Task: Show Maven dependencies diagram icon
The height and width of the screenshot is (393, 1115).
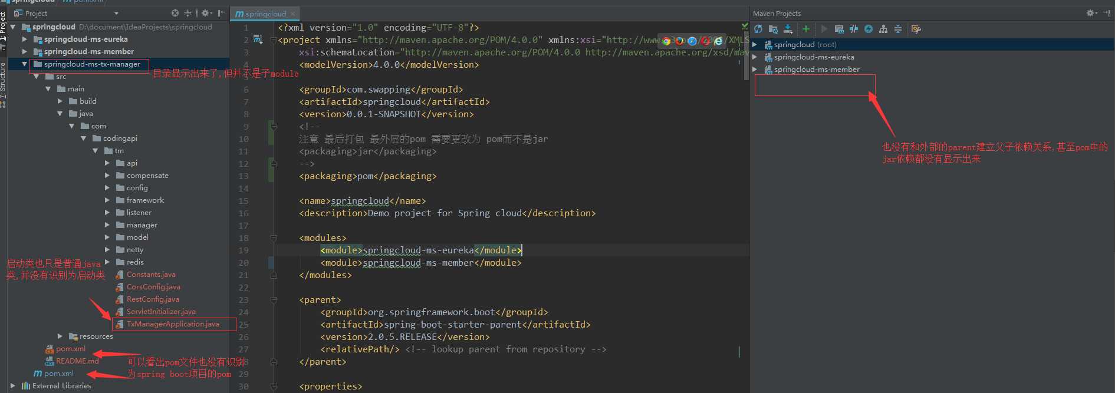Action: [x=883, y=29]
